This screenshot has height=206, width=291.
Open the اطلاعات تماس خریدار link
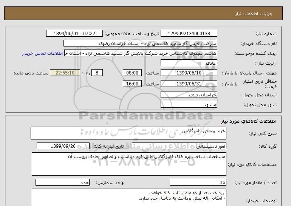tap(43, 53)
